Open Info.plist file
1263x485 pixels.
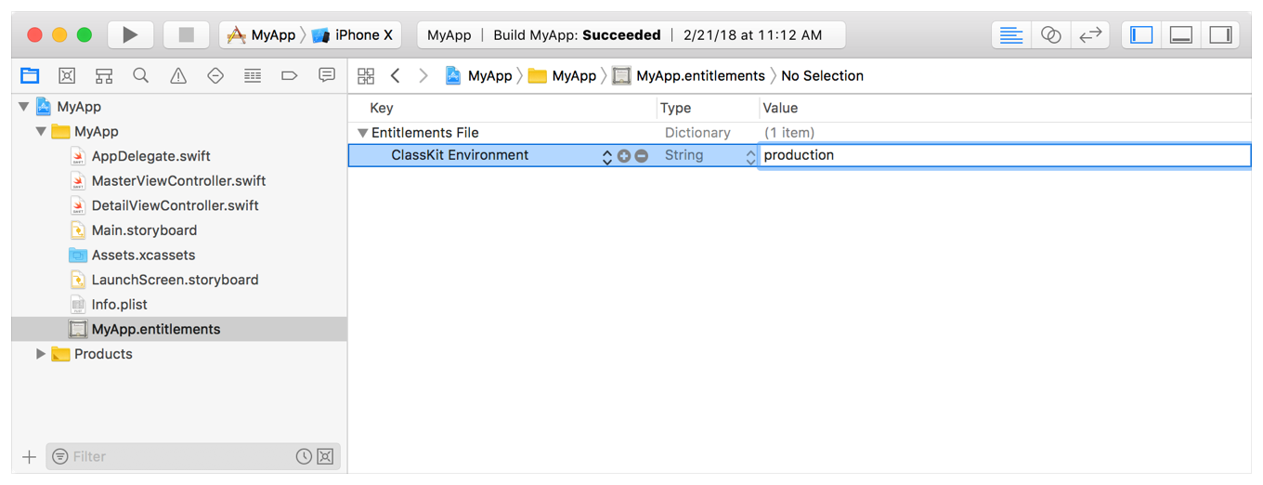click(x=119, y=305)
